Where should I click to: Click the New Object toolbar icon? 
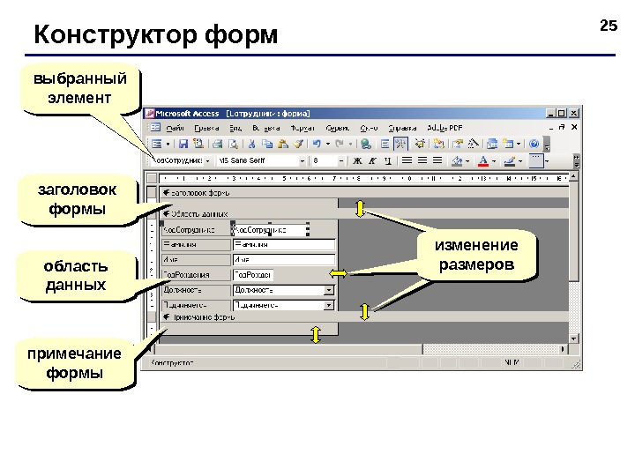point(508,144)
